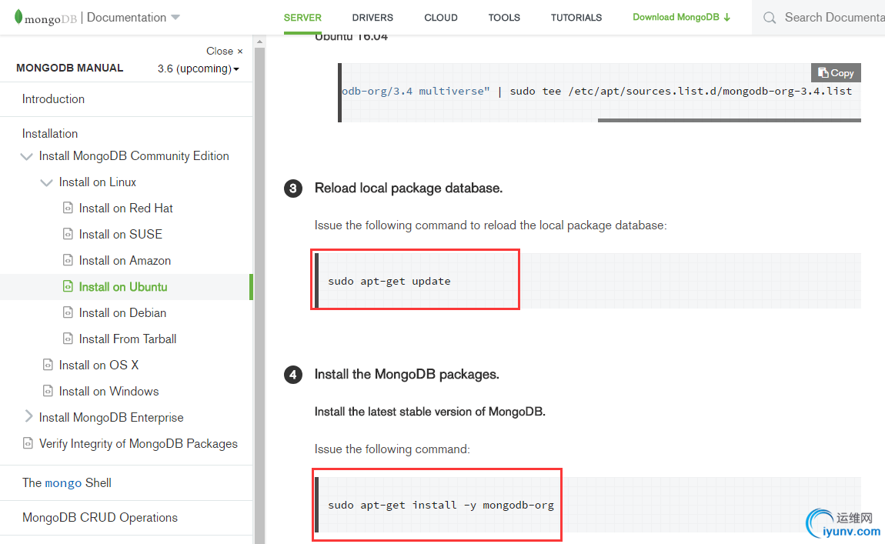The image size is (885, 544).
Task: Switch to the CLOUD tab
Action: click(441, 18)
